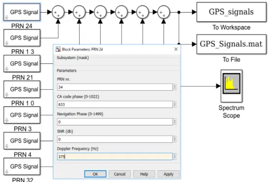The image size is (269, 182).
Task: Click the SNR (db) input field
Action: click(115, 139)
